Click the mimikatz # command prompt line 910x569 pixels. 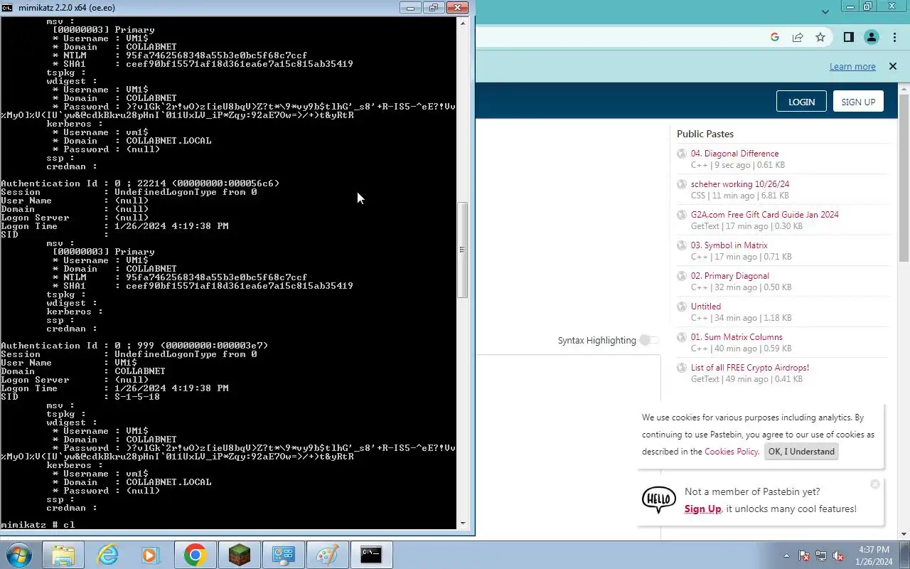point(38,525)
